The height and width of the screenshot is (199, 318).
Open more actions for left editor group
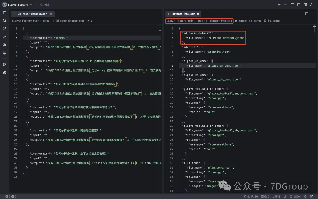(x=158, y=14)
